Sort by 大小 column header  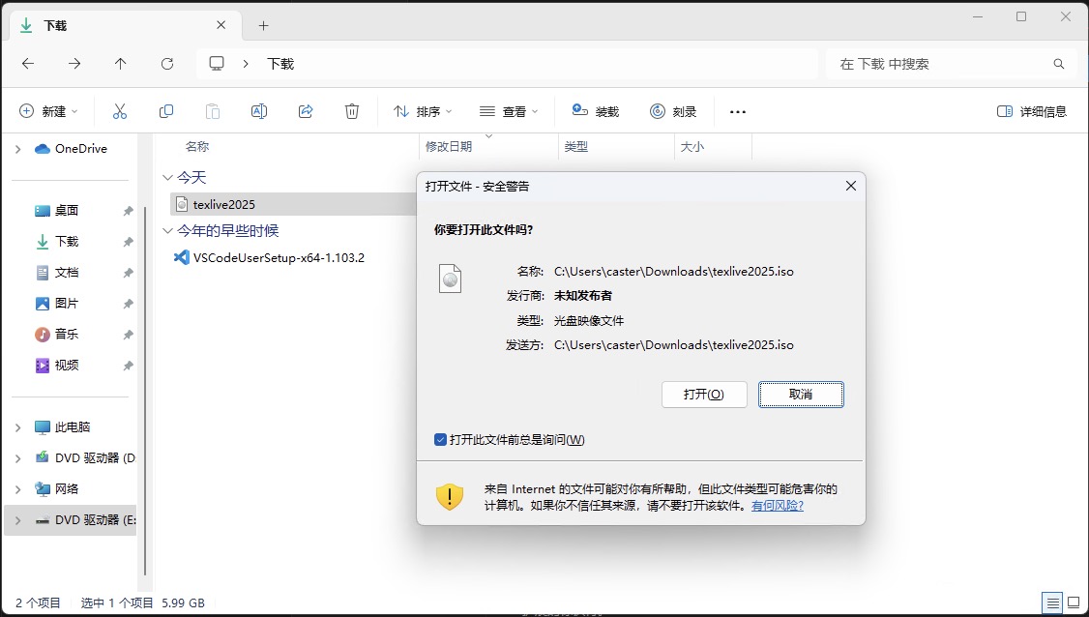pyautogui.click(x=692, y=147)
